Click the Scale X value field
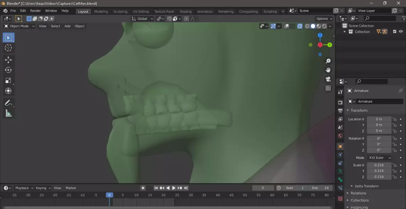Image resolution: width=406 pixels, height=209 pixels. [x=379, y=165]
